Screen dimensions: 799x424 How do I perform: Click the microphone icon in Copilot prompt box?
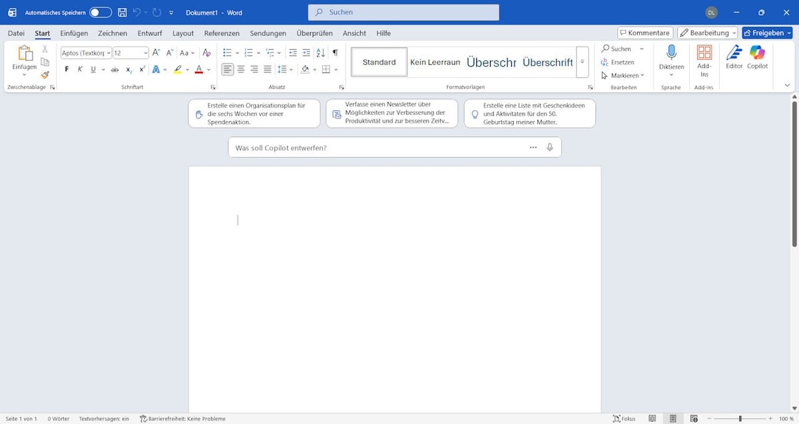[x=550, y=148]
